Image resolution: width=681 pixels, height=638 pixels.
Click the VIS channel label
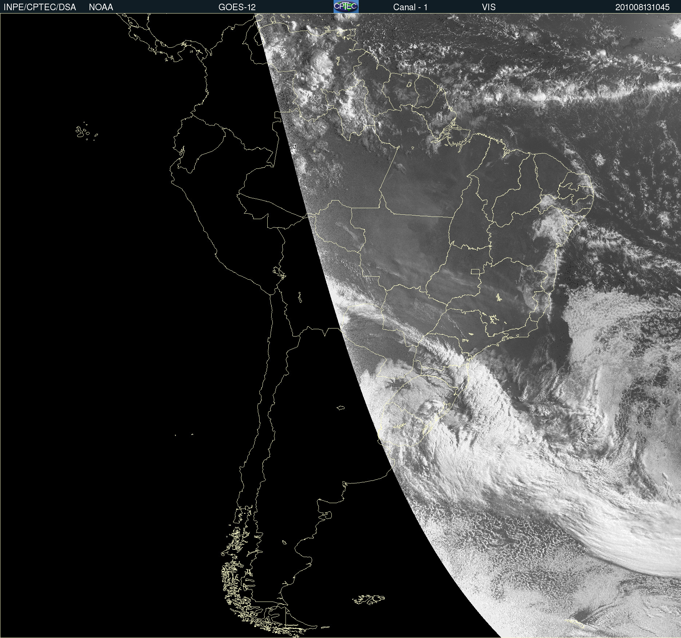[x=489, y=7]
